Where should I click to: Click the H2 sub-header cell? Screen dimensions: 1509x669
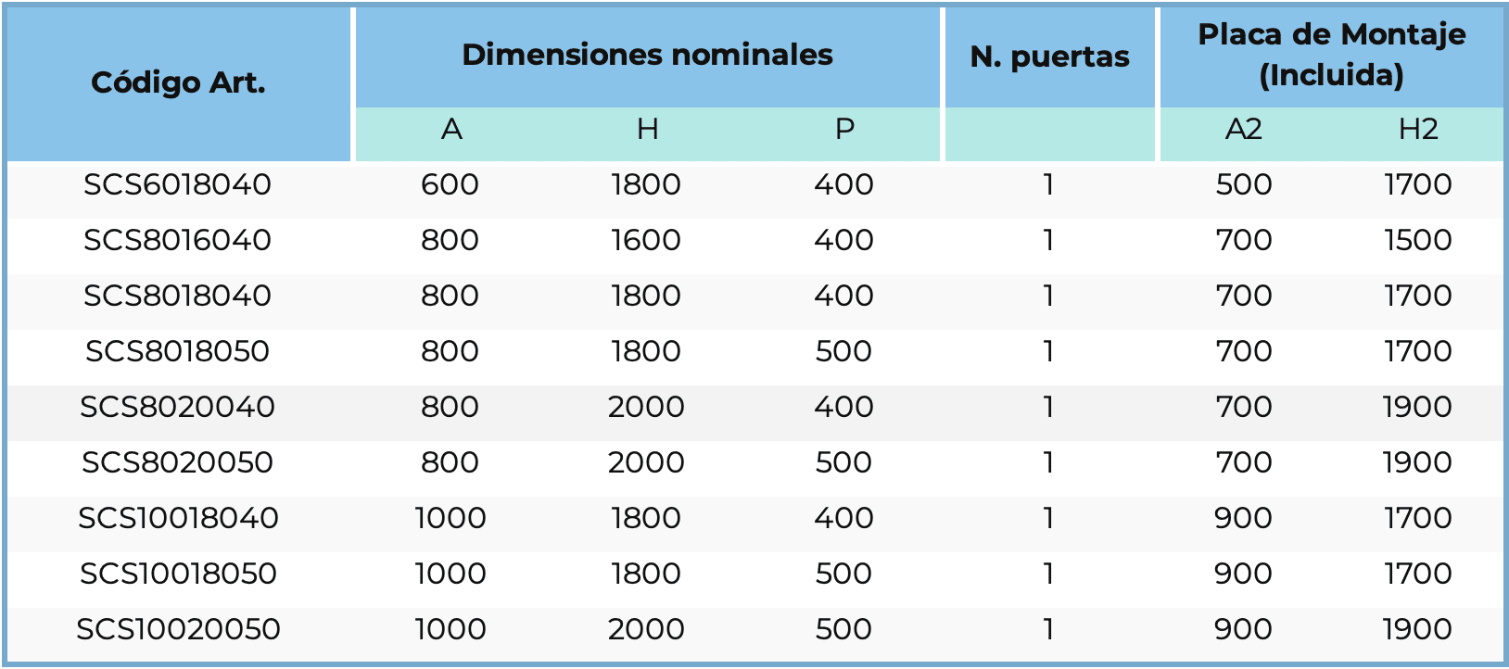pos(1417,130)
